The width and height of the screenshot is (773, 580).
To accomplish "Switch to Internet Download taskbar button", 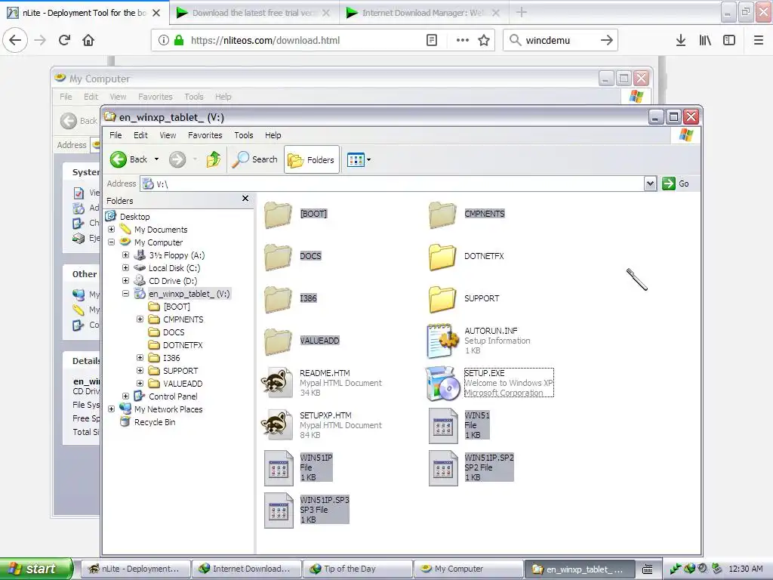I will pos(247,569).
